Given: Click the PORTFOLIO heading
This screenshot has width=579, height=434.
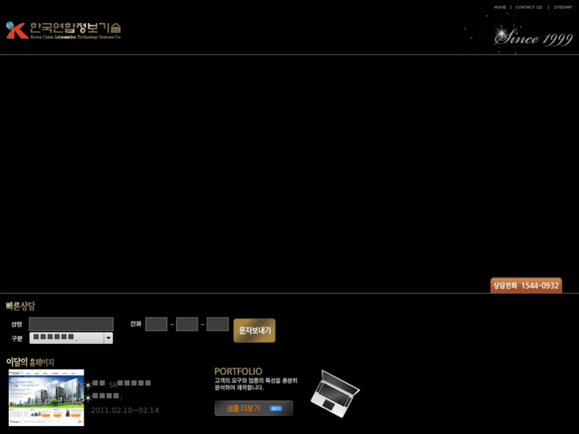Looking at the screenshot, I should (x=238, y=371).
